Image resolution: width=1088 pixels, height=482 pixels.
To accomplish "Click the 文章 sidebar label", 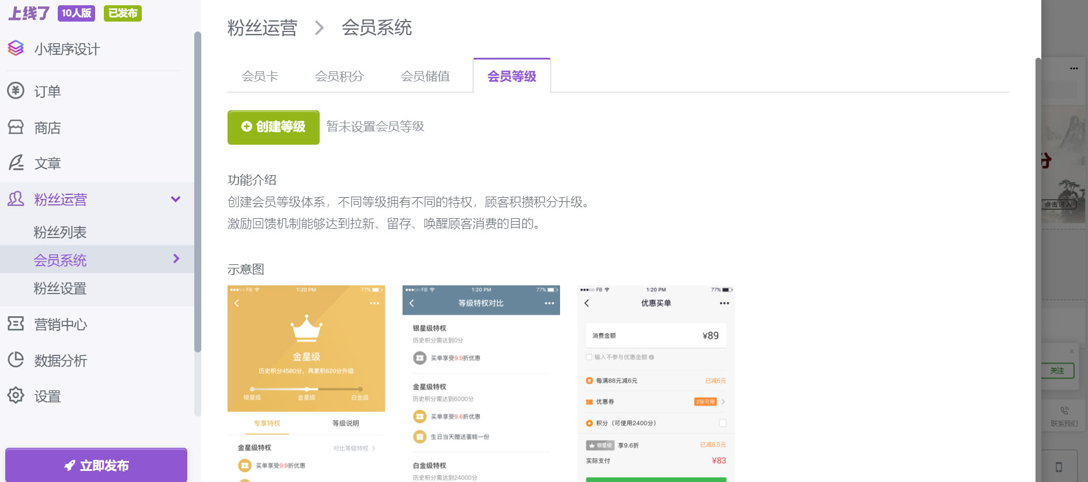I will 47,163.
